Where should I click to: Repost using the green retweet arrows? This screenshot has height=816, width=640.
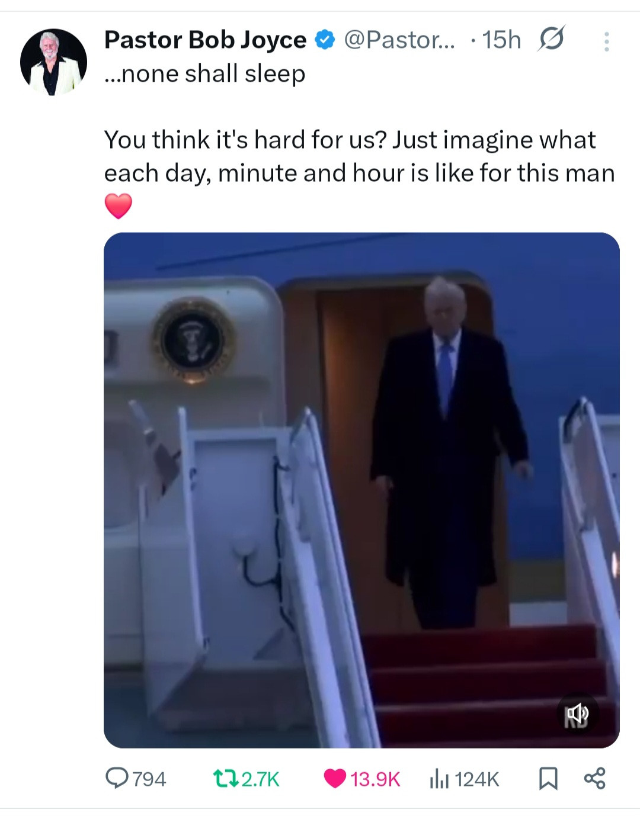pyautogui.click(x=226, y=779)
